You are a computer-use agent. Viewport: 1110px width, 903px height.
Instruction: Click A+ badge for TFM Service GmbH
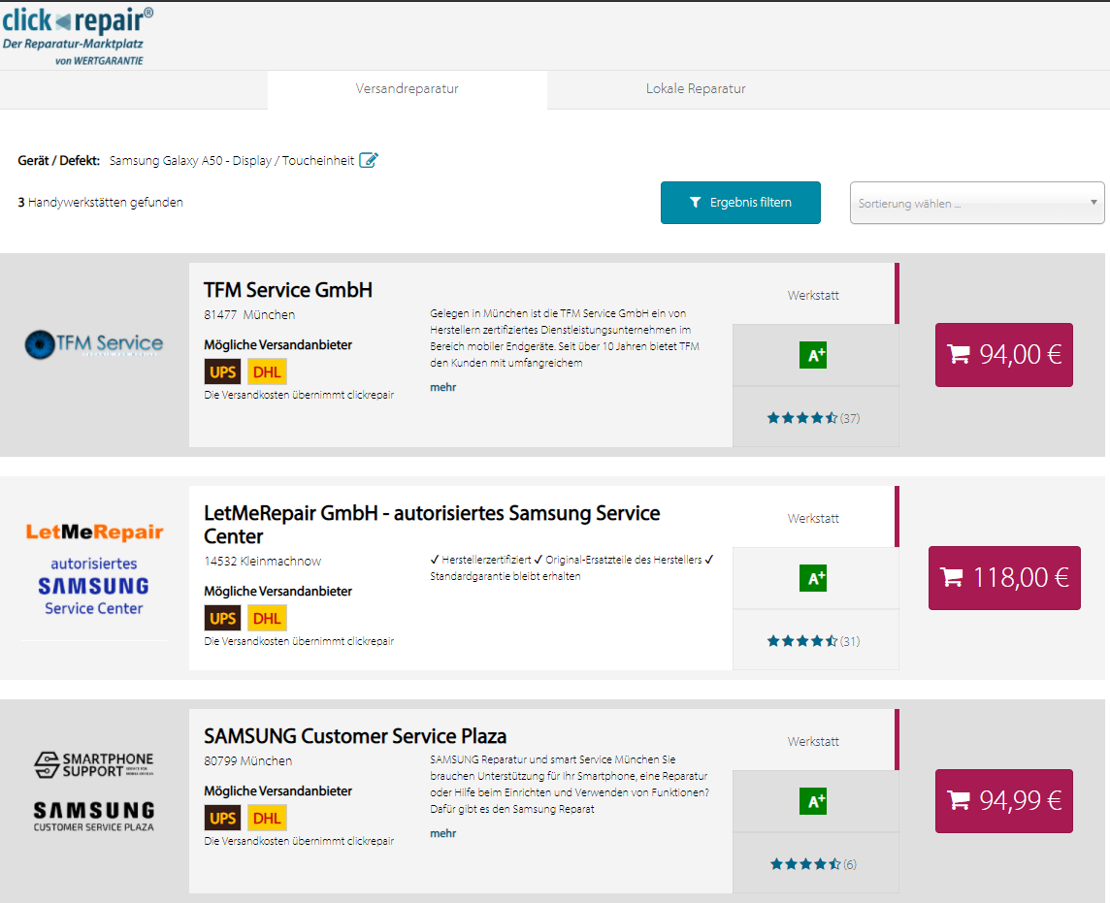[x=813, y=355]
